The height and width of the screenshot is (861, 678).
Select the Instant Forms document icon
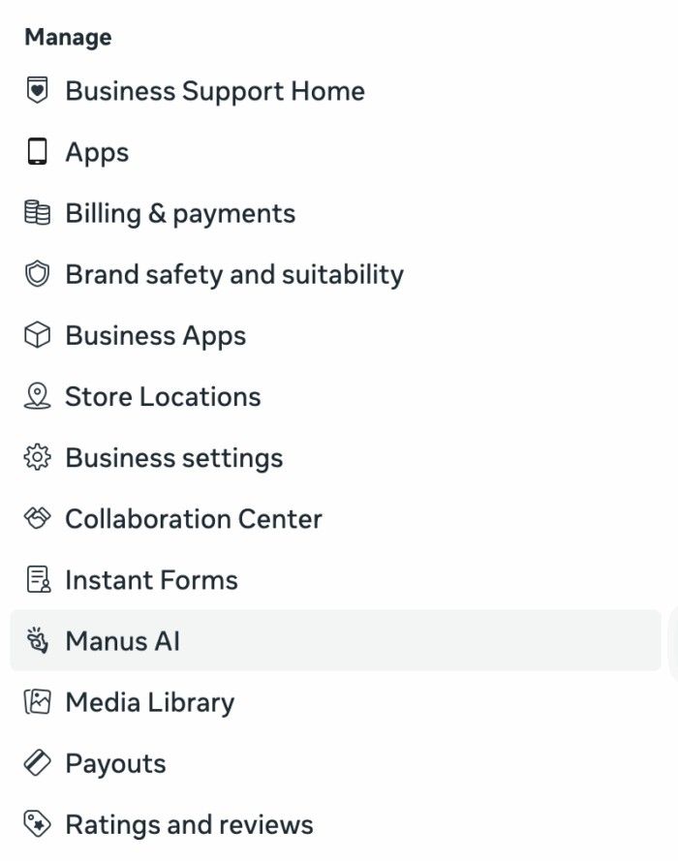tap(35, 580)
